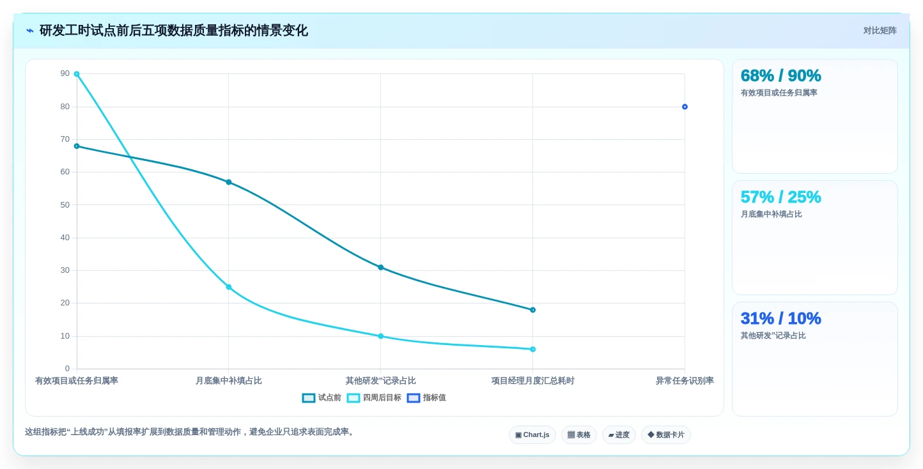923x469 pixels.
Task: Click the 试点前 point at 68
Action: pyautogui.click(x=77, y=146)
